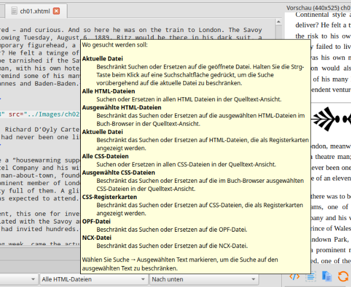Viewport: 351px width, 287px height.
Task: Open the inspect preview code icon
Action: pyautogui.click(x=294, y=277)
